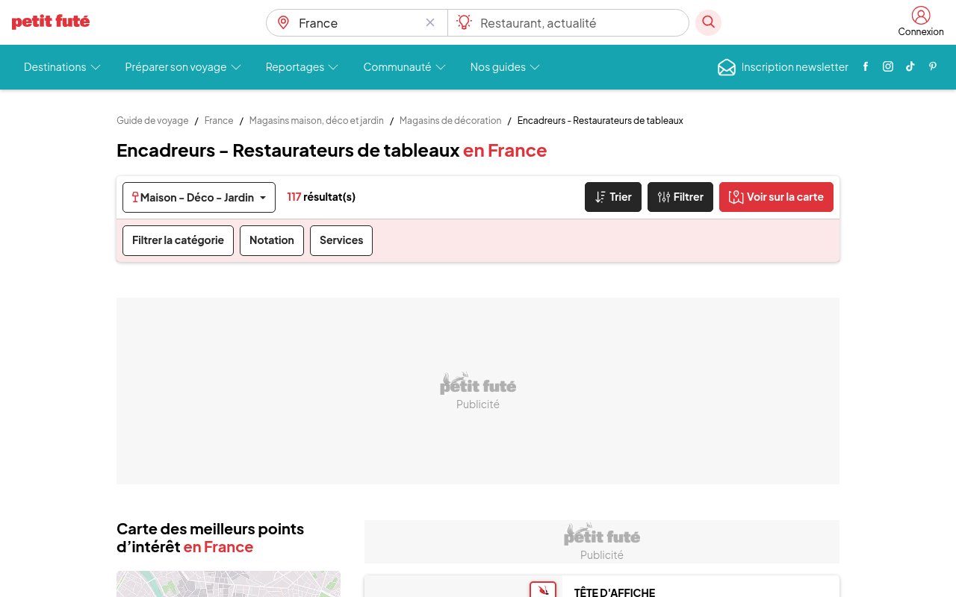This screenshot has width=956, height=597.
Task: Expand the Communauté menu
Action: 404,67
